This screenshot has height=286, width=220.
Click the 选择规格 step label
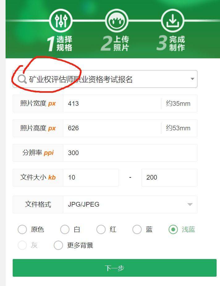64,43
